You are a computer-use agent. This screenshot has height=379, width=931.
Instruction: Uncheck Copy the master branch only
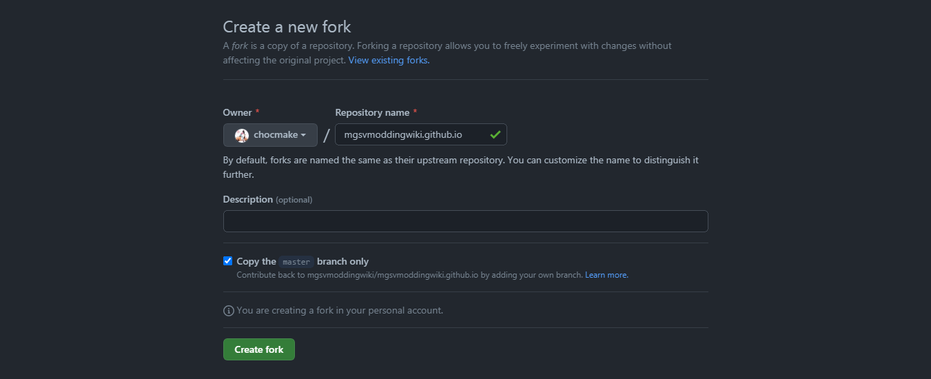(x=228, y=261)
